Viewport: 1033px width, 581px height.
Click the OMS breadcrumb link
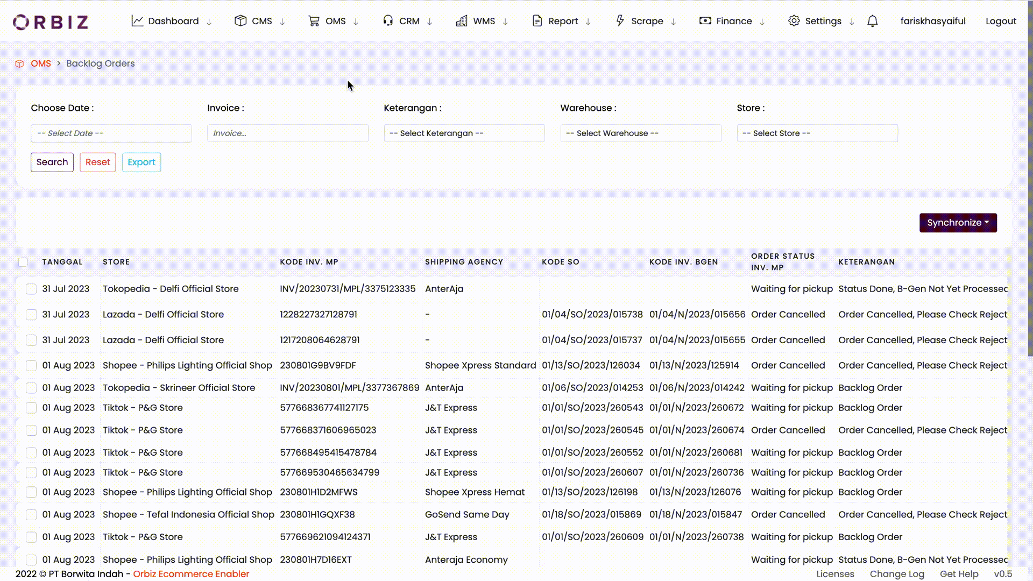point(41,63)
